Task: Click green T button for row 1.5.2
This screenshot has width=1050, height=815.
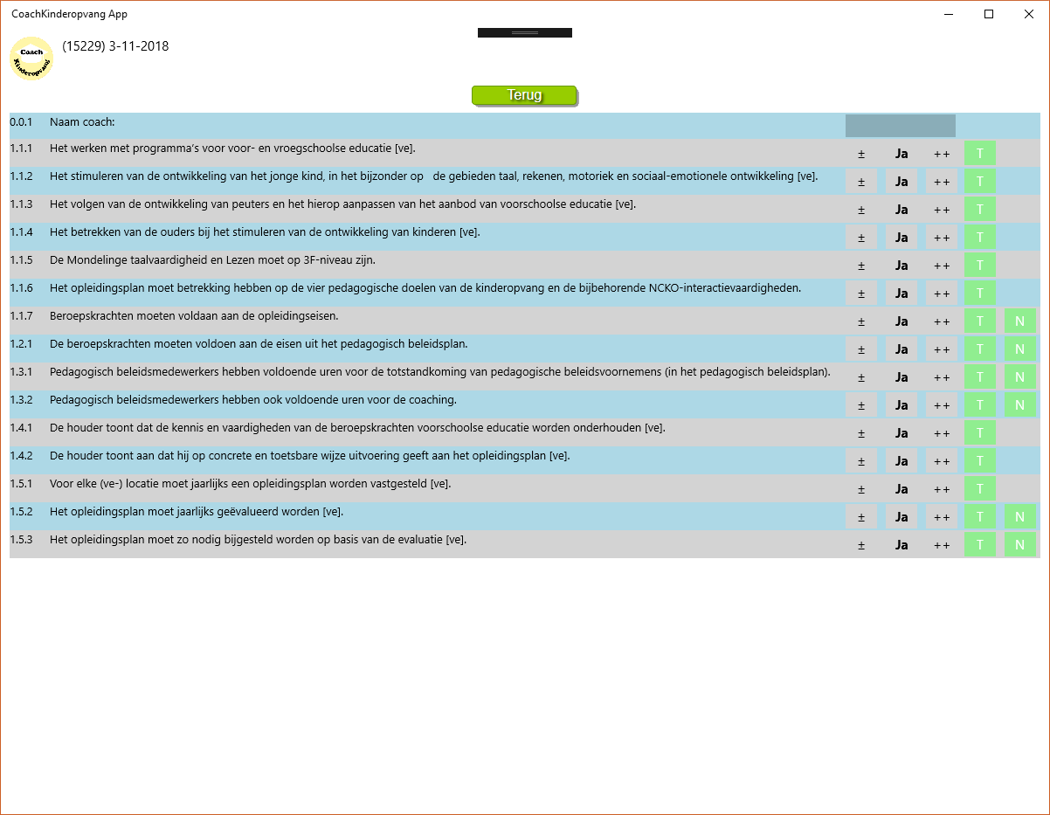Action: coord(980,517)
